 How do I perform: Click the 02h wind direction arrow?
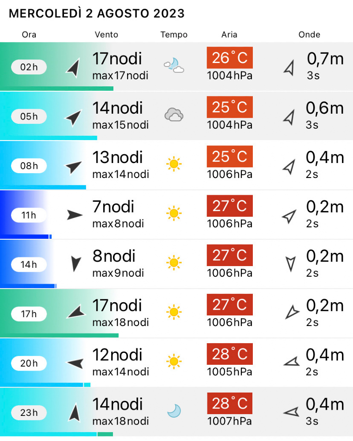pos(74,67)
